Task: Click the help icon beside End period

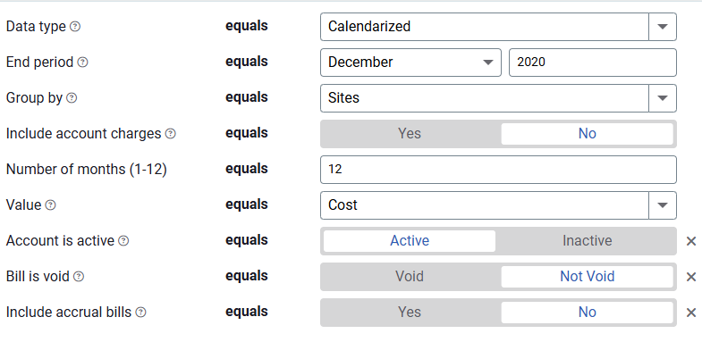Action: [x=83, y=63]
